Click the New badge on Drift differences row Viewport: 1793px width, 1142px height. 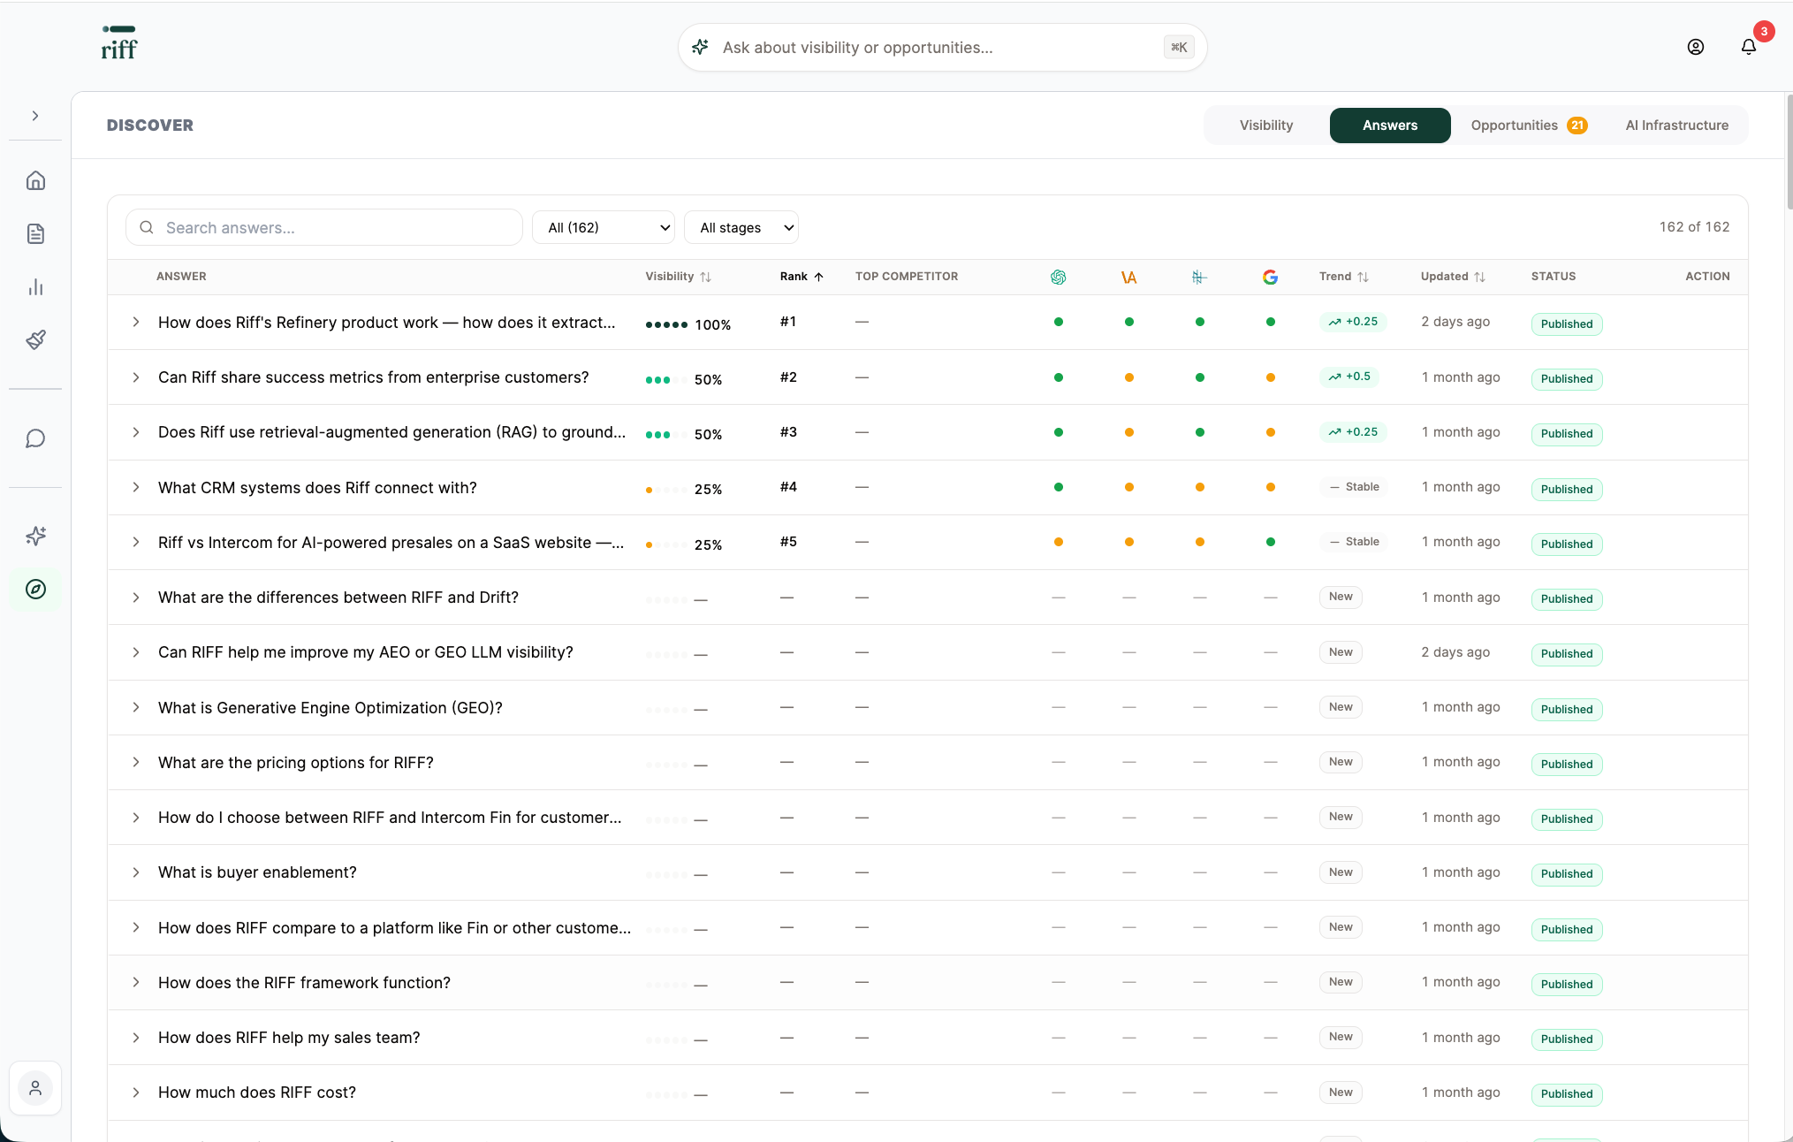pos(1340,597)
